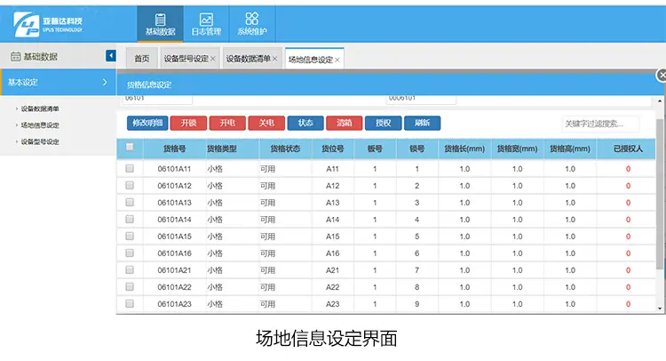This screenshot has width=666, height=361.
Task: Click the 货格信息设定 dialog title
Action: pos(149,84)
